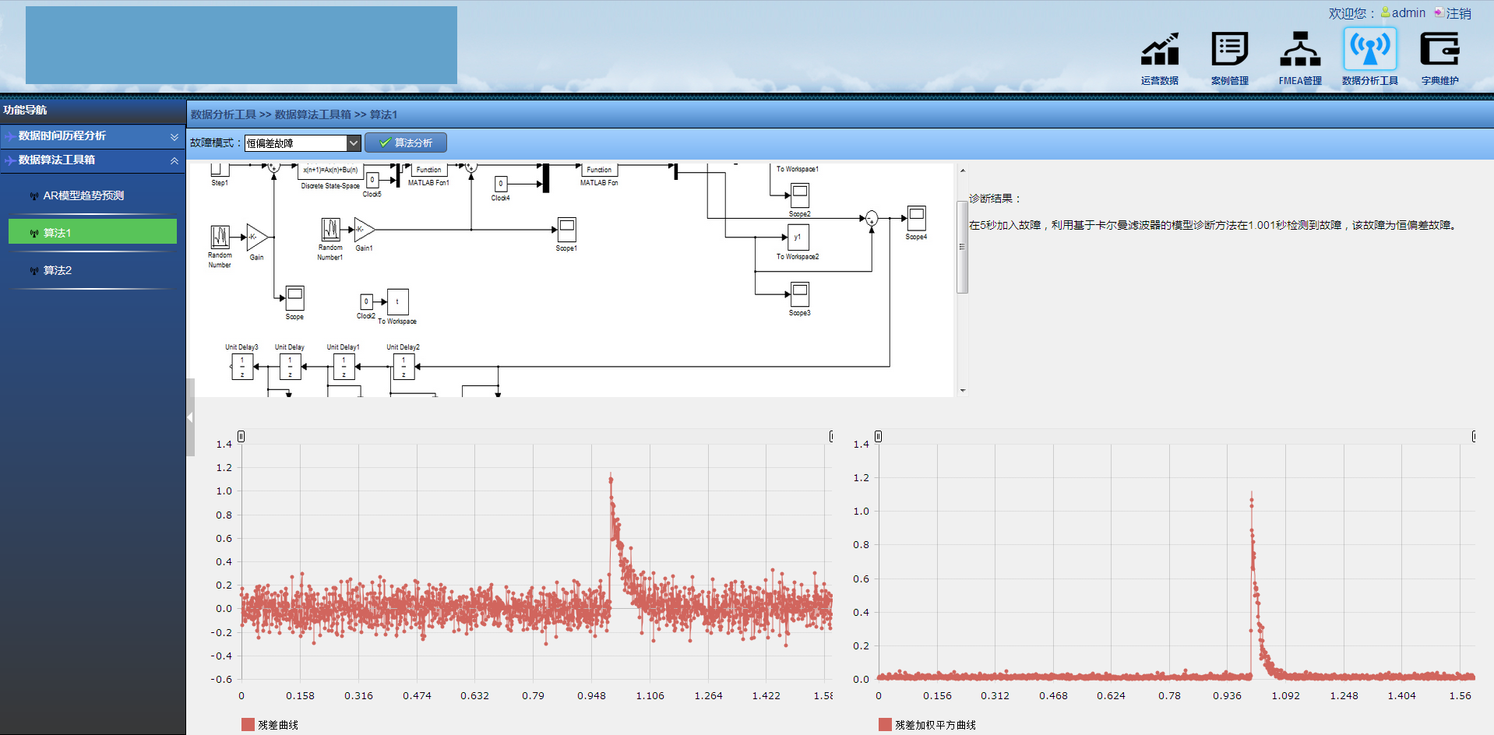Click the antenna icon beside 算法2

[x=34, y=271]
